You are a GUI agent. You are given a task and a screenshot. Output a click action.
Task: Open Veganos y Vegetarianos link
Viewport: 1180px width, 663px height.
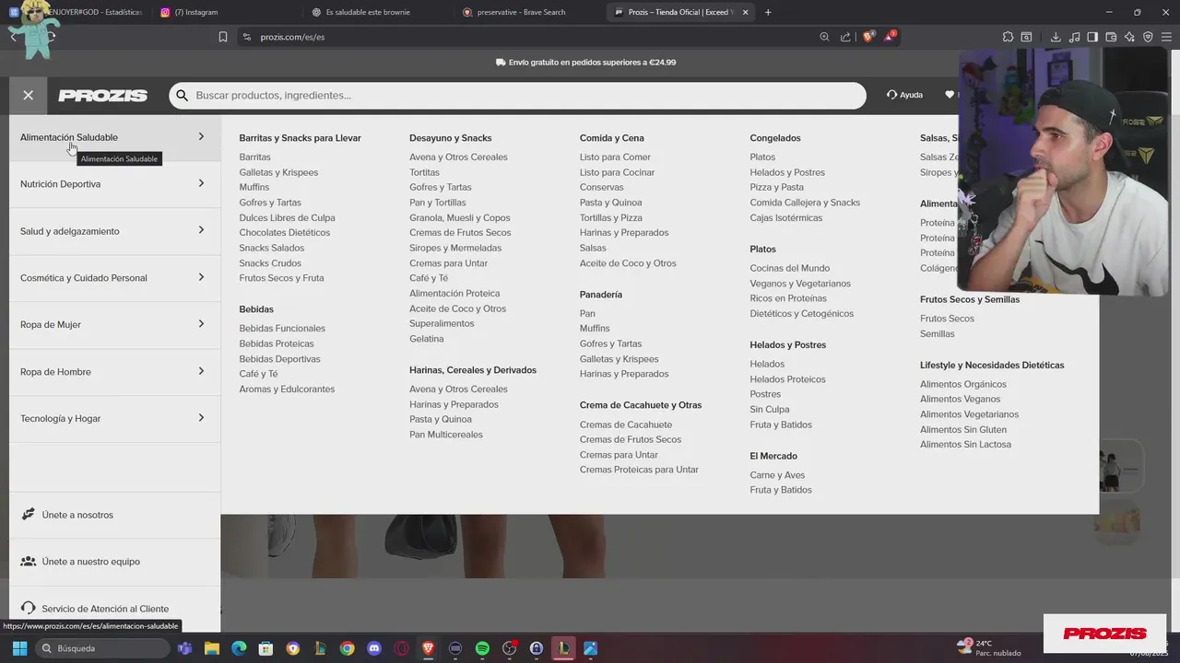pyautogui.click(x=800, y=284)
